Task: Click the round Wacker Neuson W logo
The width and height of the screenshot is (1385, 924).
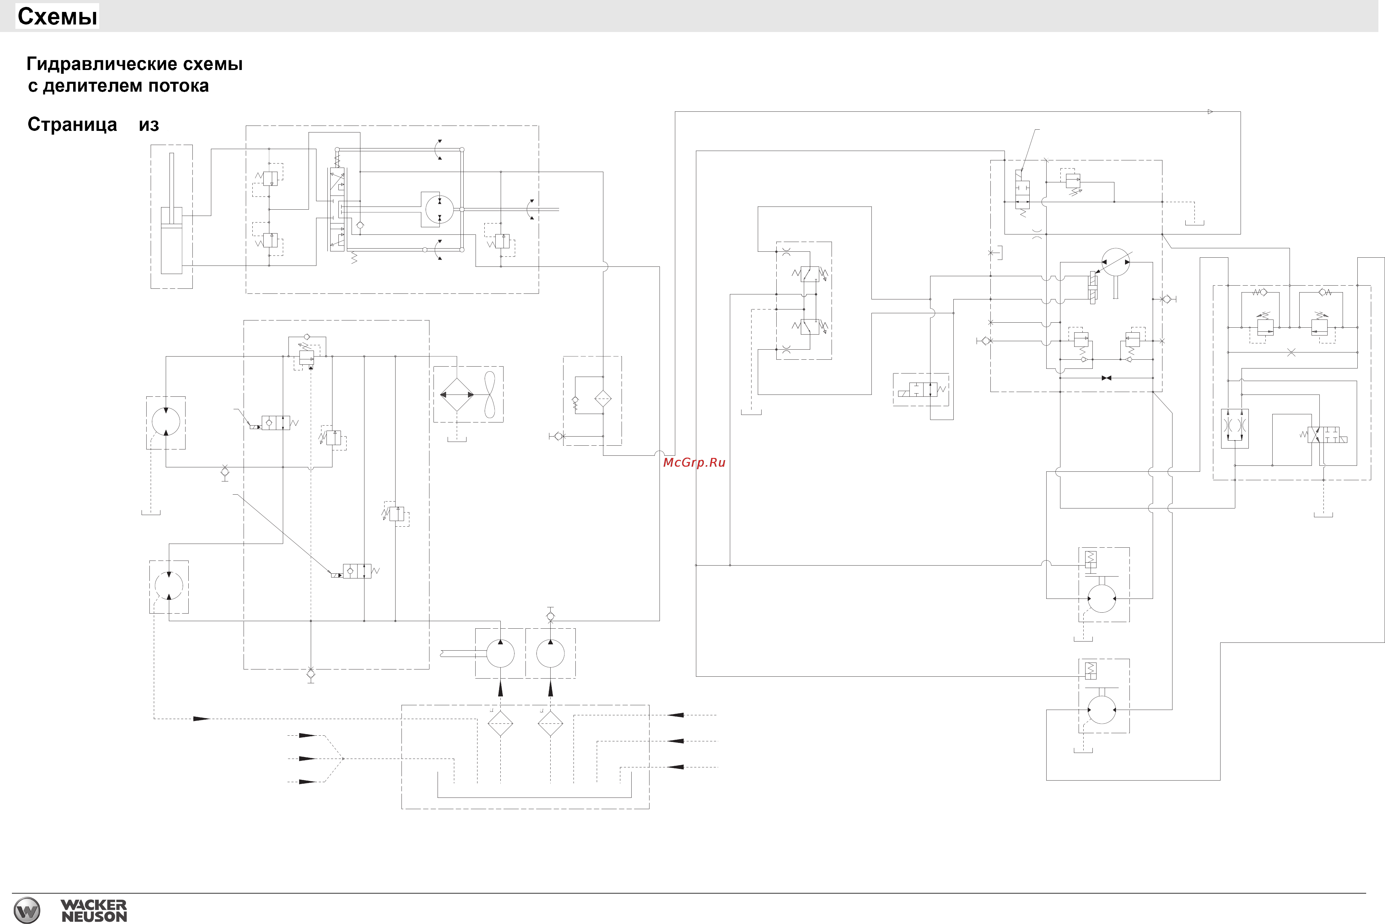Action: click(x=26, y=910)
